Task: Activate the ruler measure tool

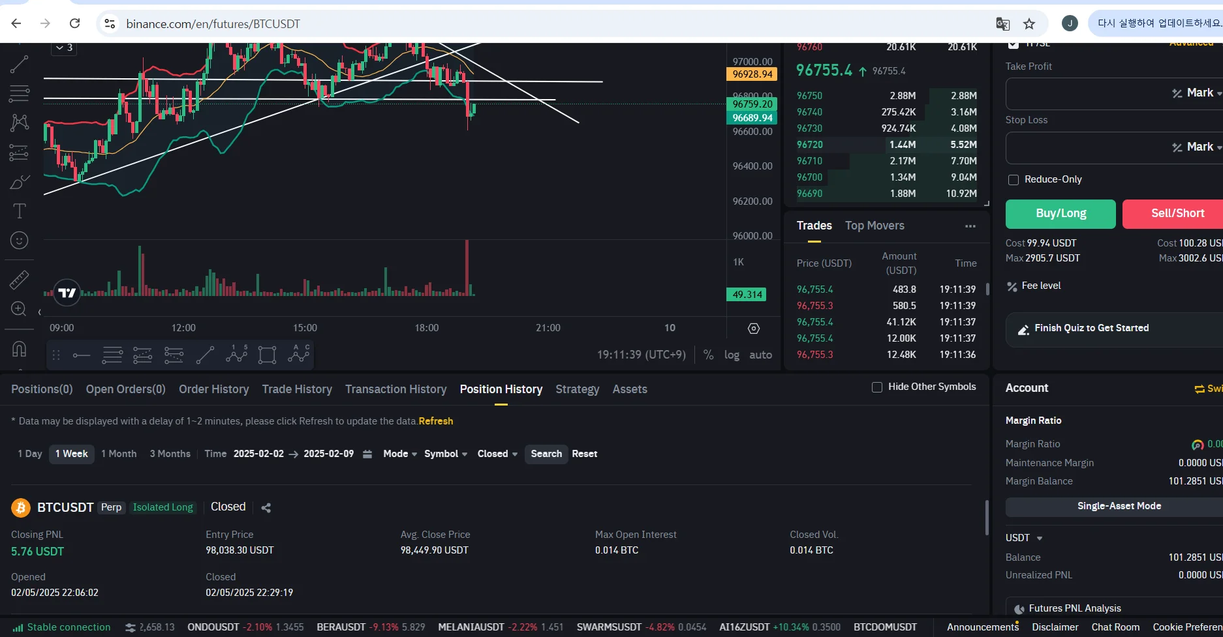Action: (x=19, y=279)
